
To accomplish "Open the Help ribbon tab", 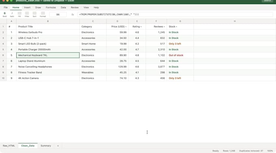I will [96, 8].
